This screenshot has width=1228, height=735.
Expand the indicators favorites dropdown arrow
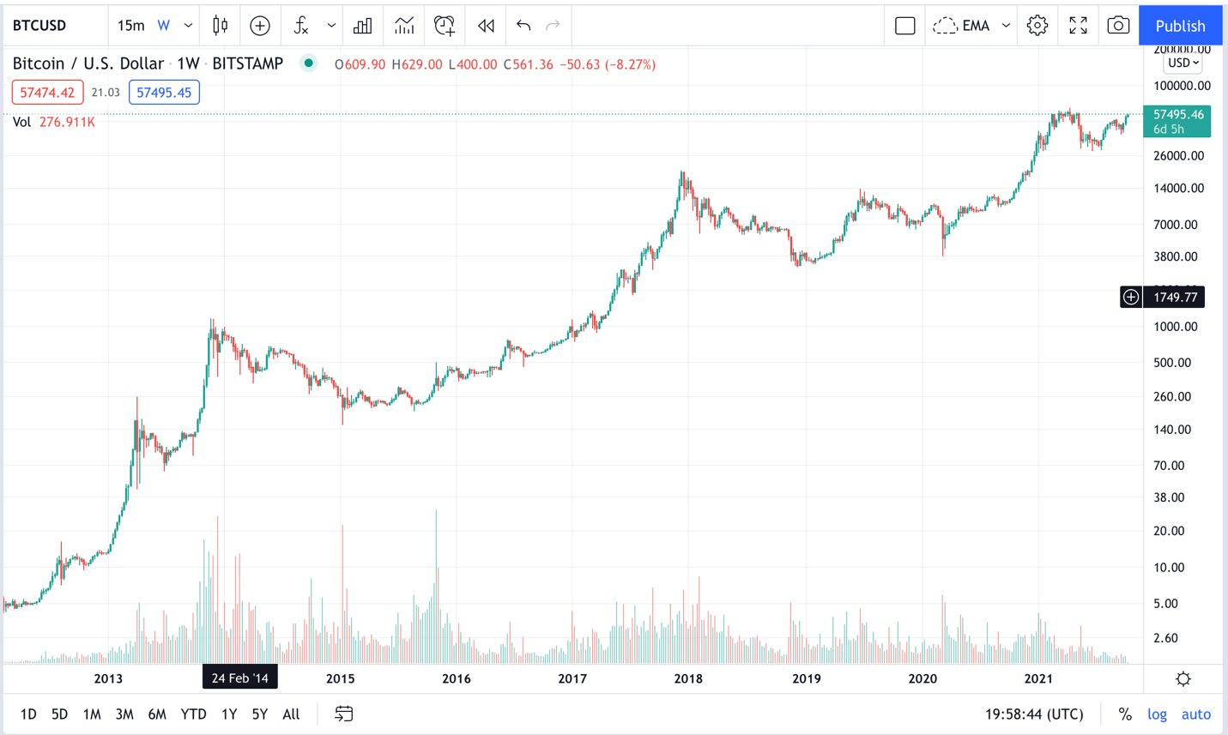point(331,26)
